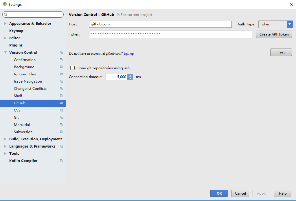Click project-level icon beside Issue Navigation
Viewport: 296px width, 201px height.
(61, 81)
